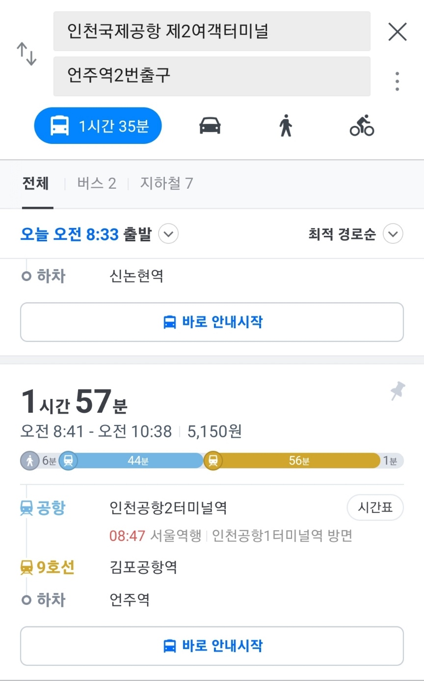Image resolution: width=424 pixels, height=681 pixels.
Task: Select public transit mode 1시간 35분
Action: (x=98, y=126)
